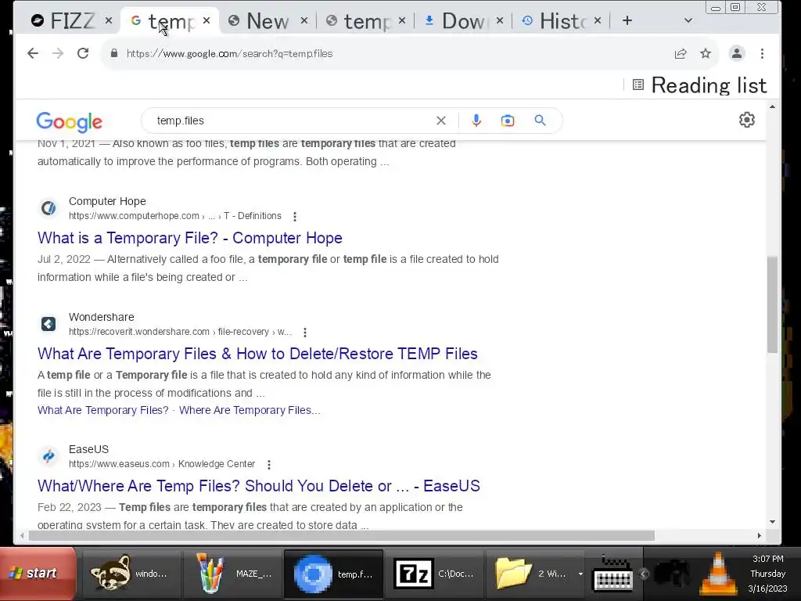Viewport: 801px width, 601px height.
Task: Clear the search box text
Action: pyautogui.click(x=441, y=121)
